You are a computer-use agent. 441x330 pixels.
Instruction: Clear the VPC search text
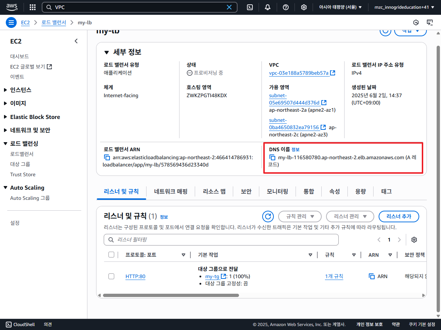229,7
